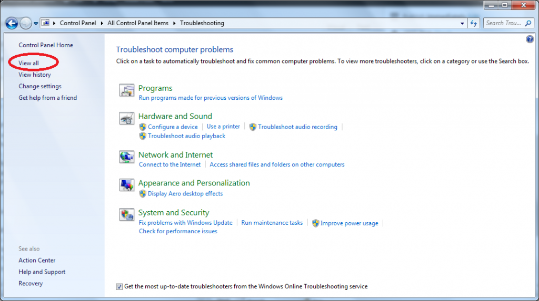Viewport: 539px width, 301px height.
Task: Launch Display Aero desktop effects troubleshooter
Action: tap(185, 194)
